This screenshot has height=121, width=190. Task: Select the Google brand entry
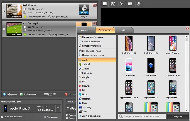tap(97, 77)
